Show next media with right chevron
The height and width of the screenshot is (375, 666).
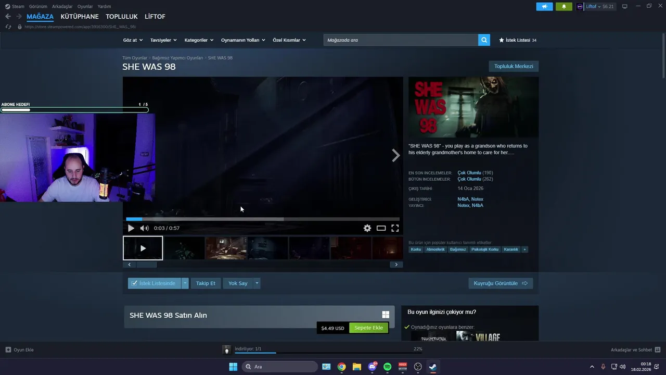coord(396,155)
